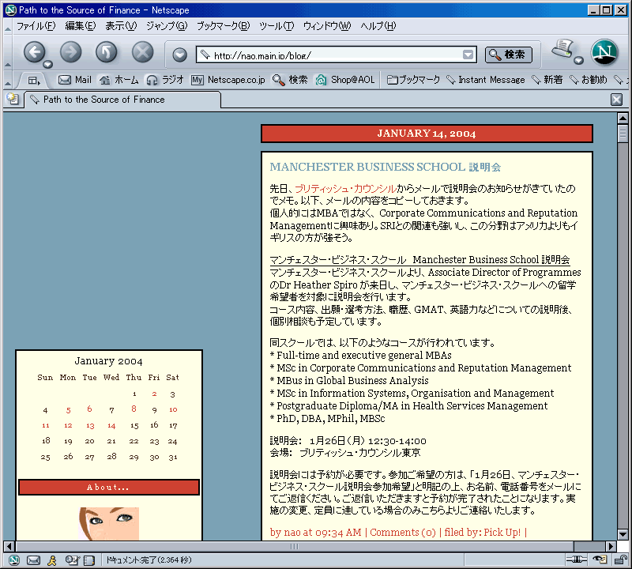The height and width of the screenshot is (569, 632).
Task: Open the Instant Message bookmark
Action: (486, 80)
